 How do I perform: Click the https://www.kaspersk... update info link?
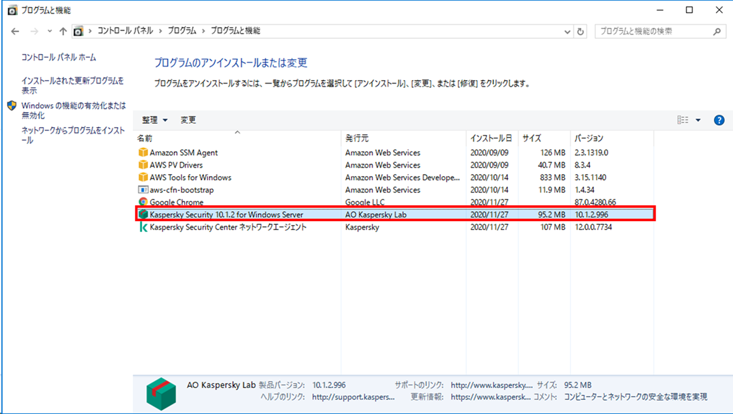[491, 396]
